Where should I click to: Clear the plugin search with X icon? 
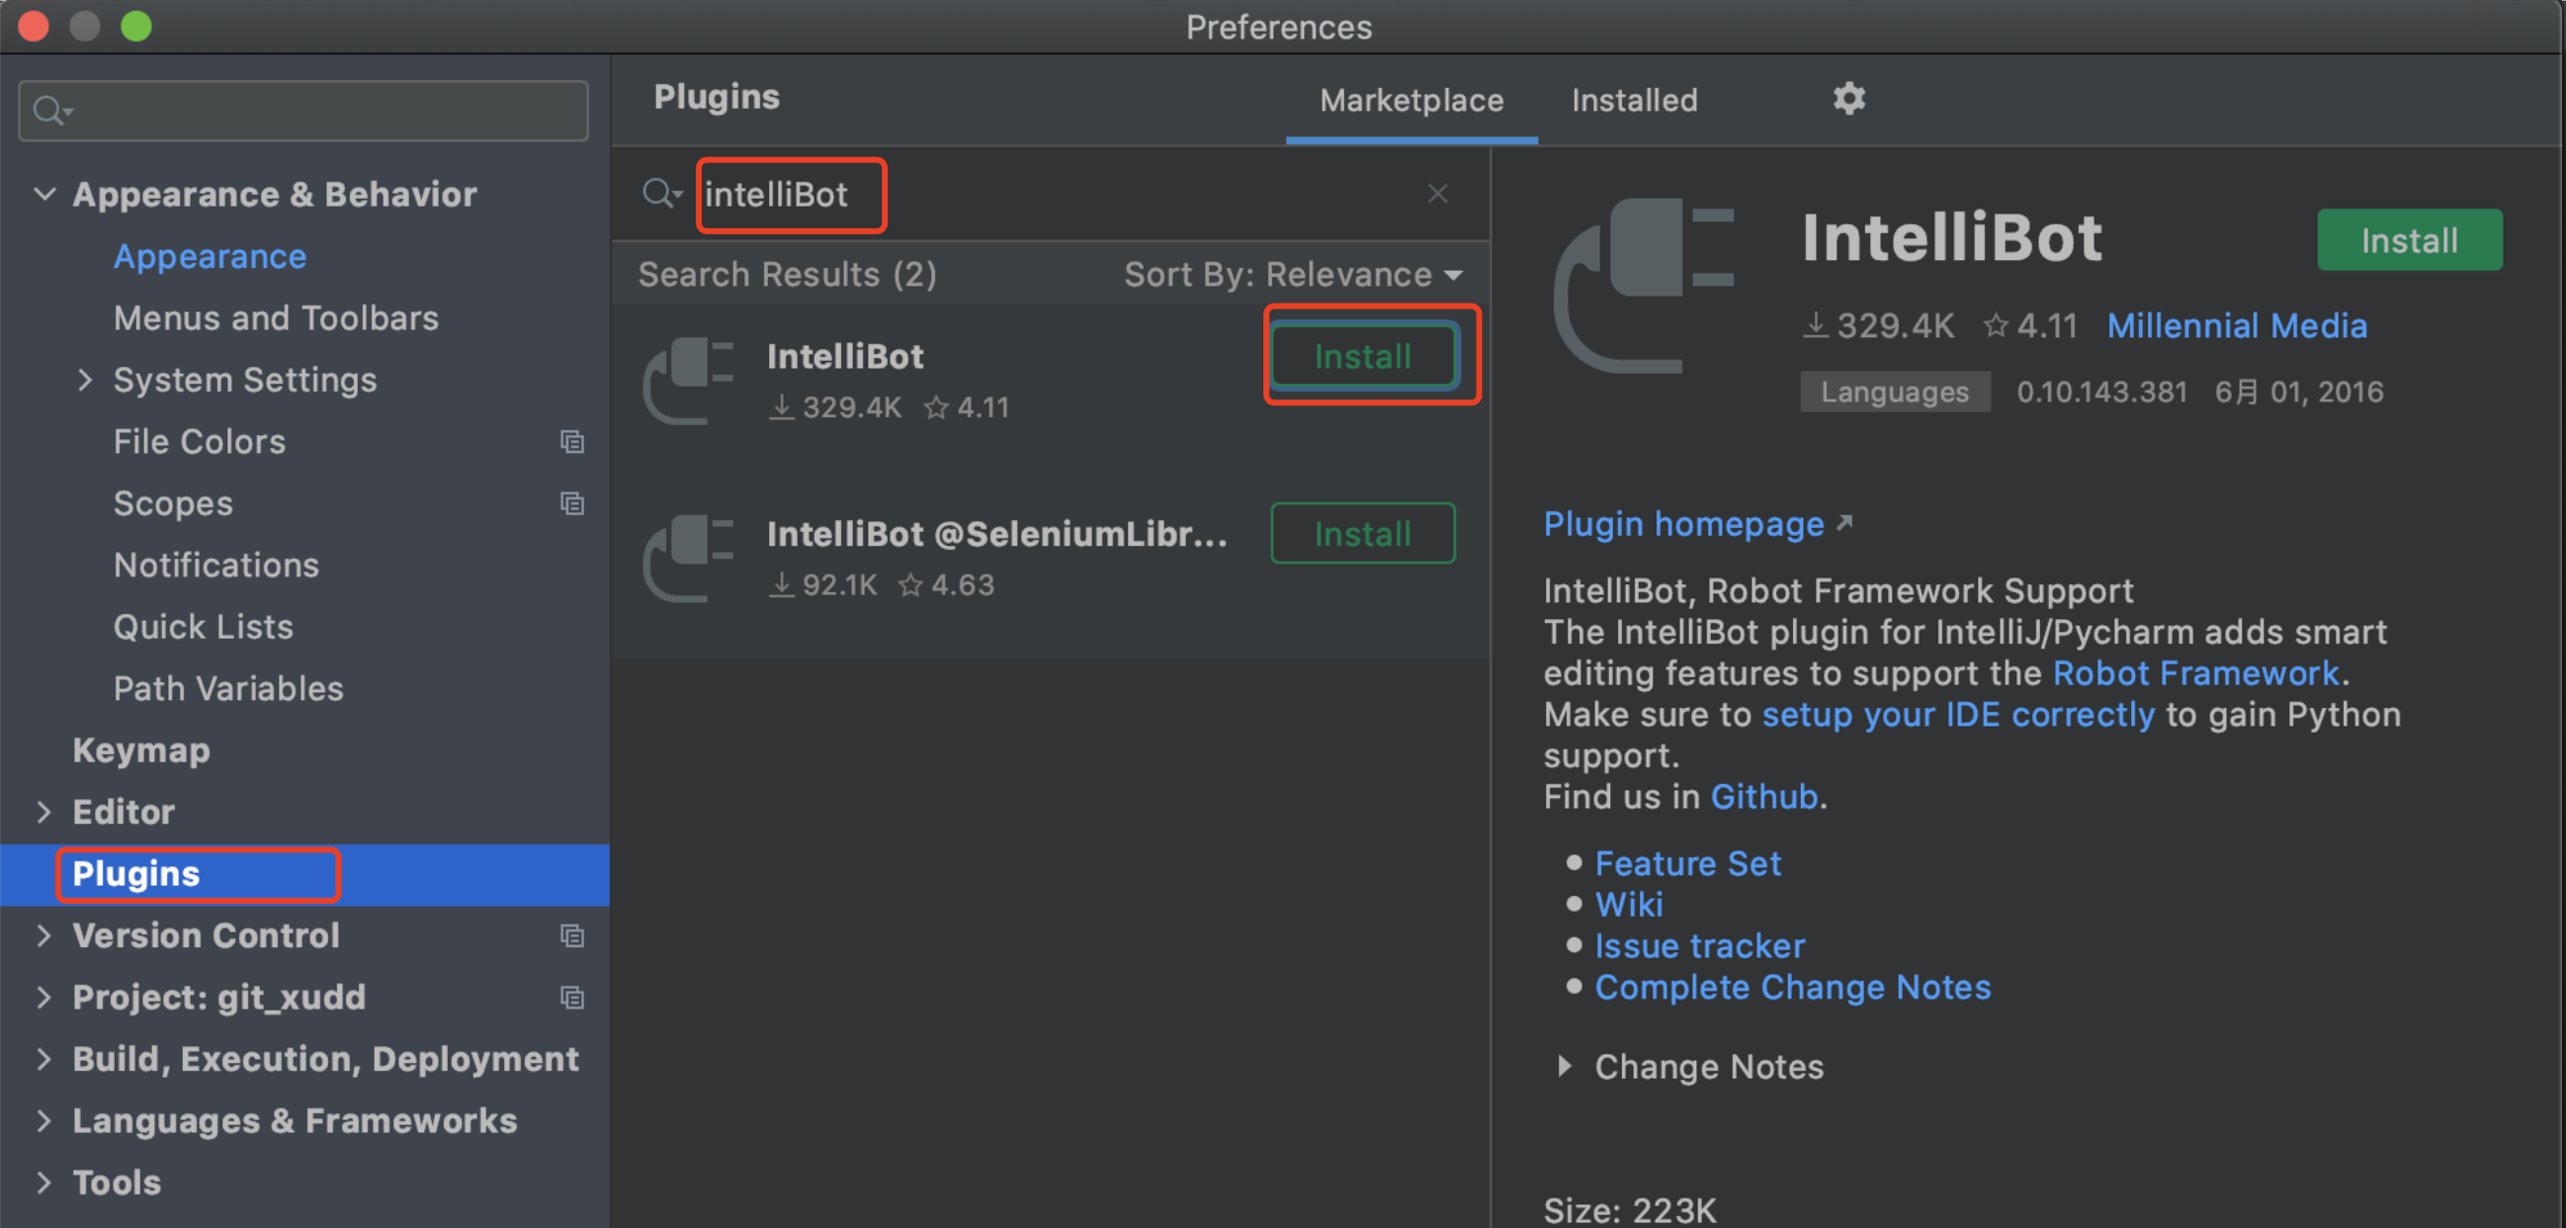point(1436,194)
